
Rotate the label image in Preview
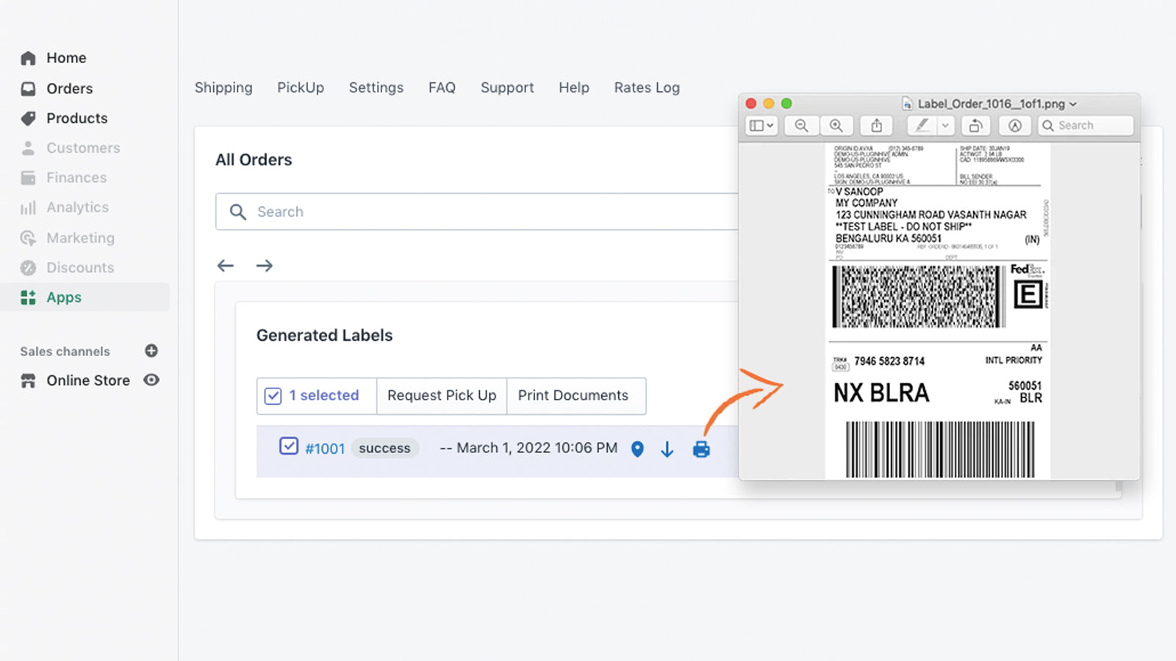(975, 126)
